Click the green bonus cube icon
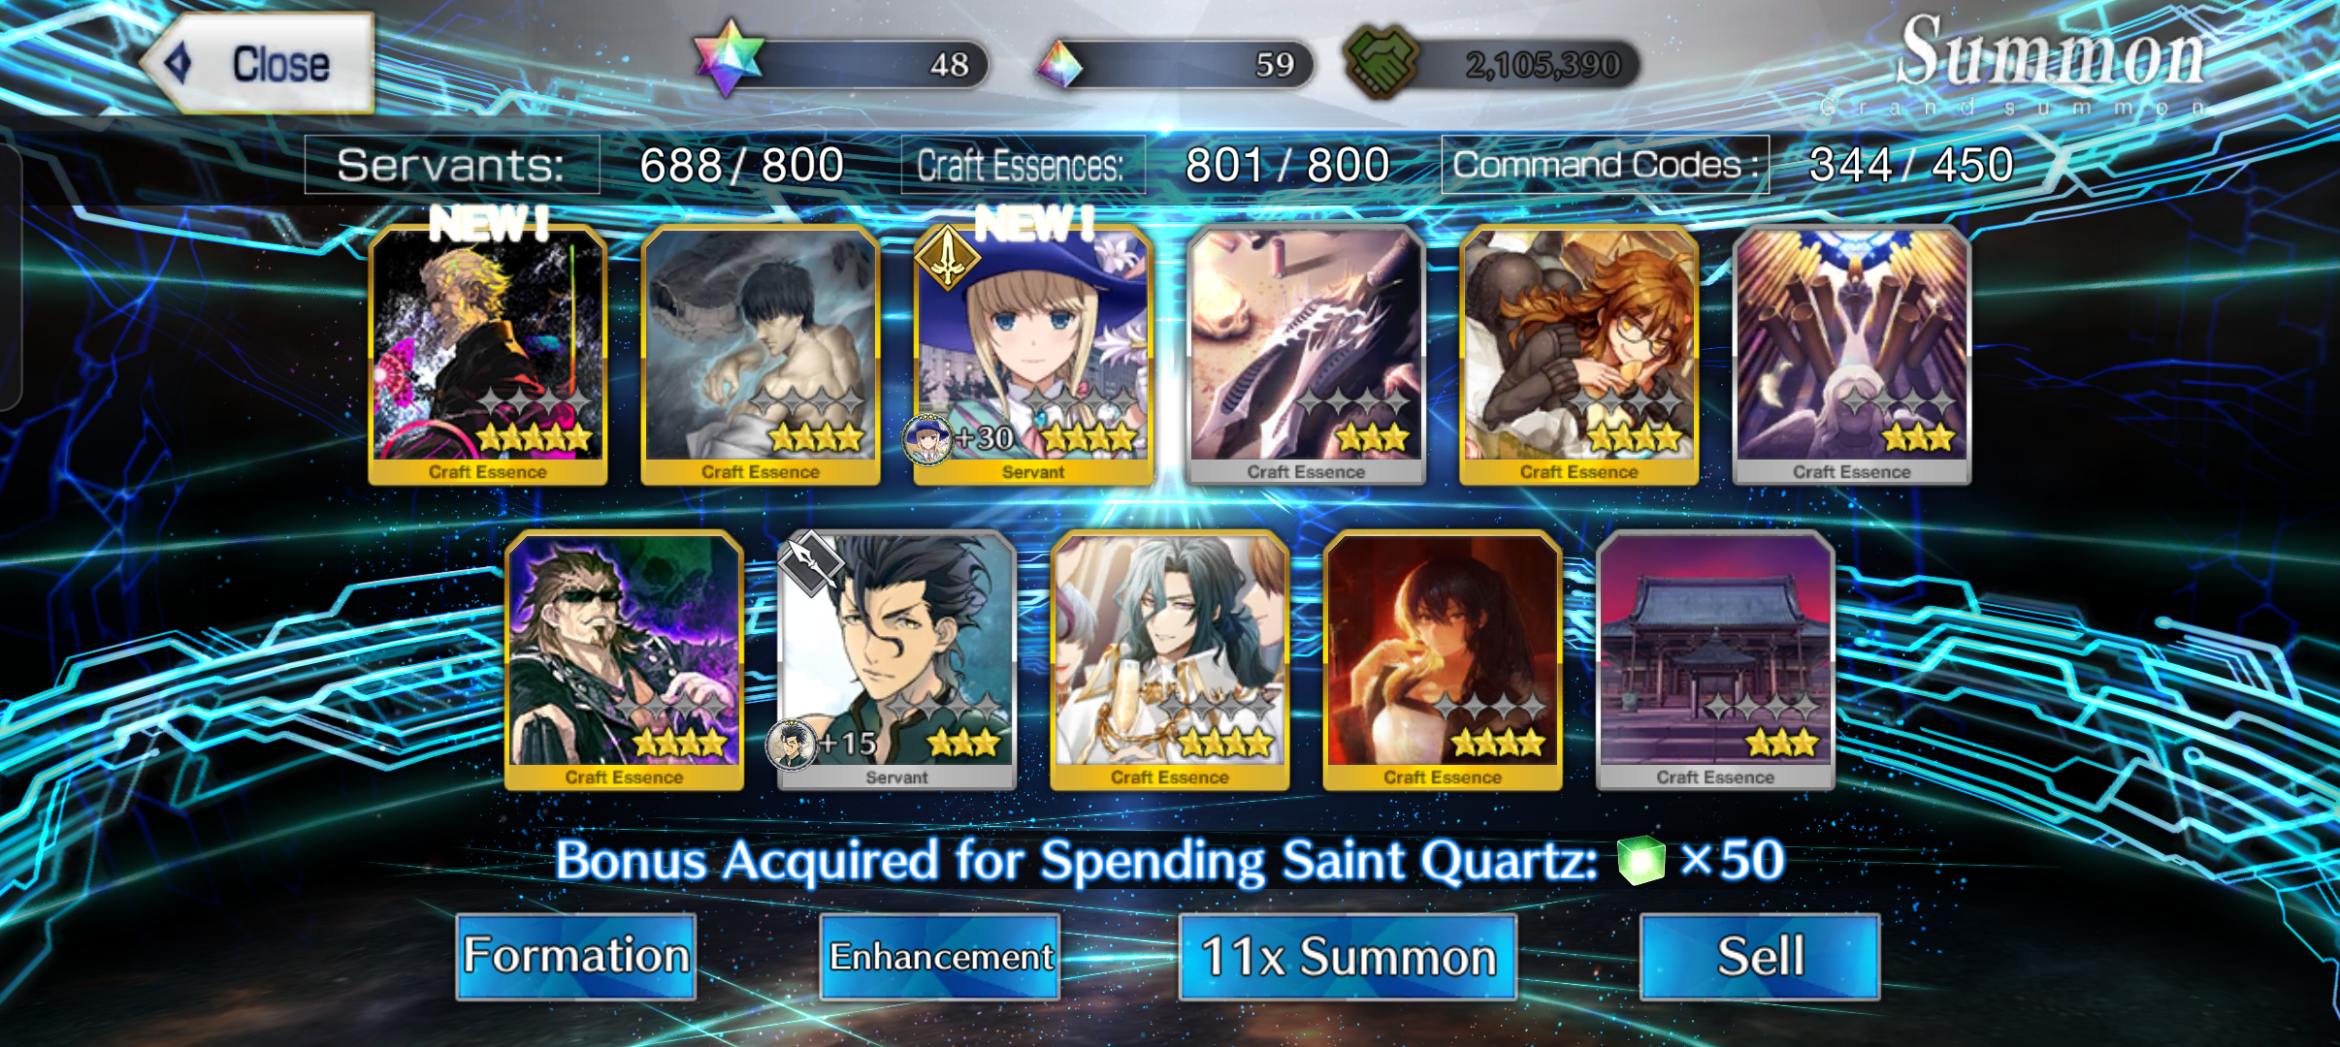This screenshot has height=1047, width=2340. click(x=1641, y=861)
